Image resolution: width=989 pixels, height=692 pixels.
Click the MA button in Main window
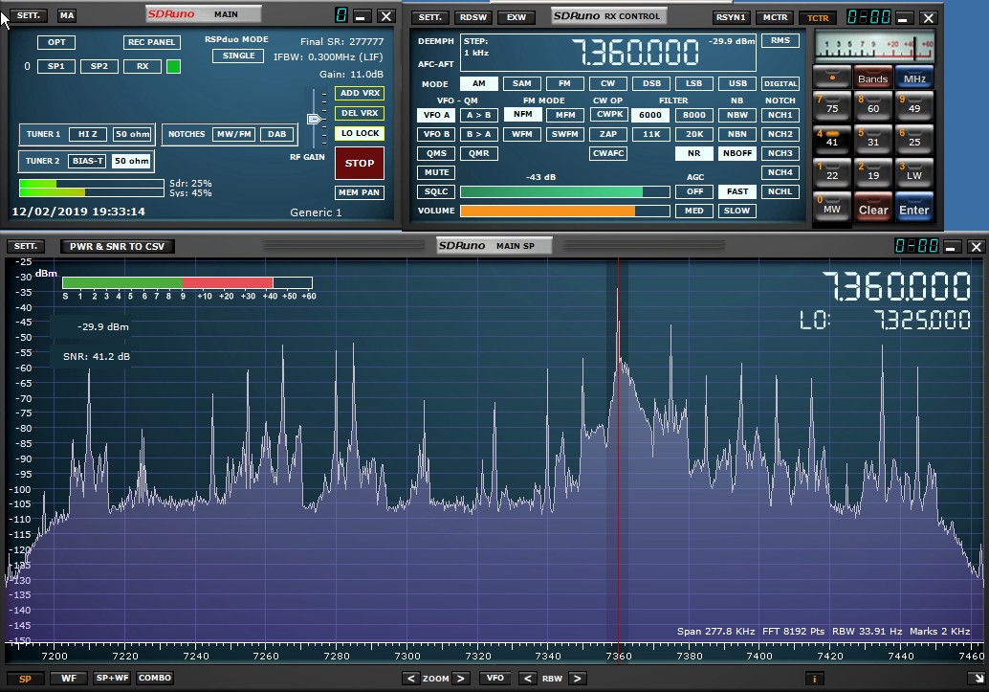pyautogui.click(x=66, y=15)
